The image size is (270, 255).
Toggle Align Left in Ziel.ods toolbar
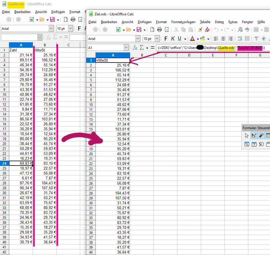pos(216,39)
